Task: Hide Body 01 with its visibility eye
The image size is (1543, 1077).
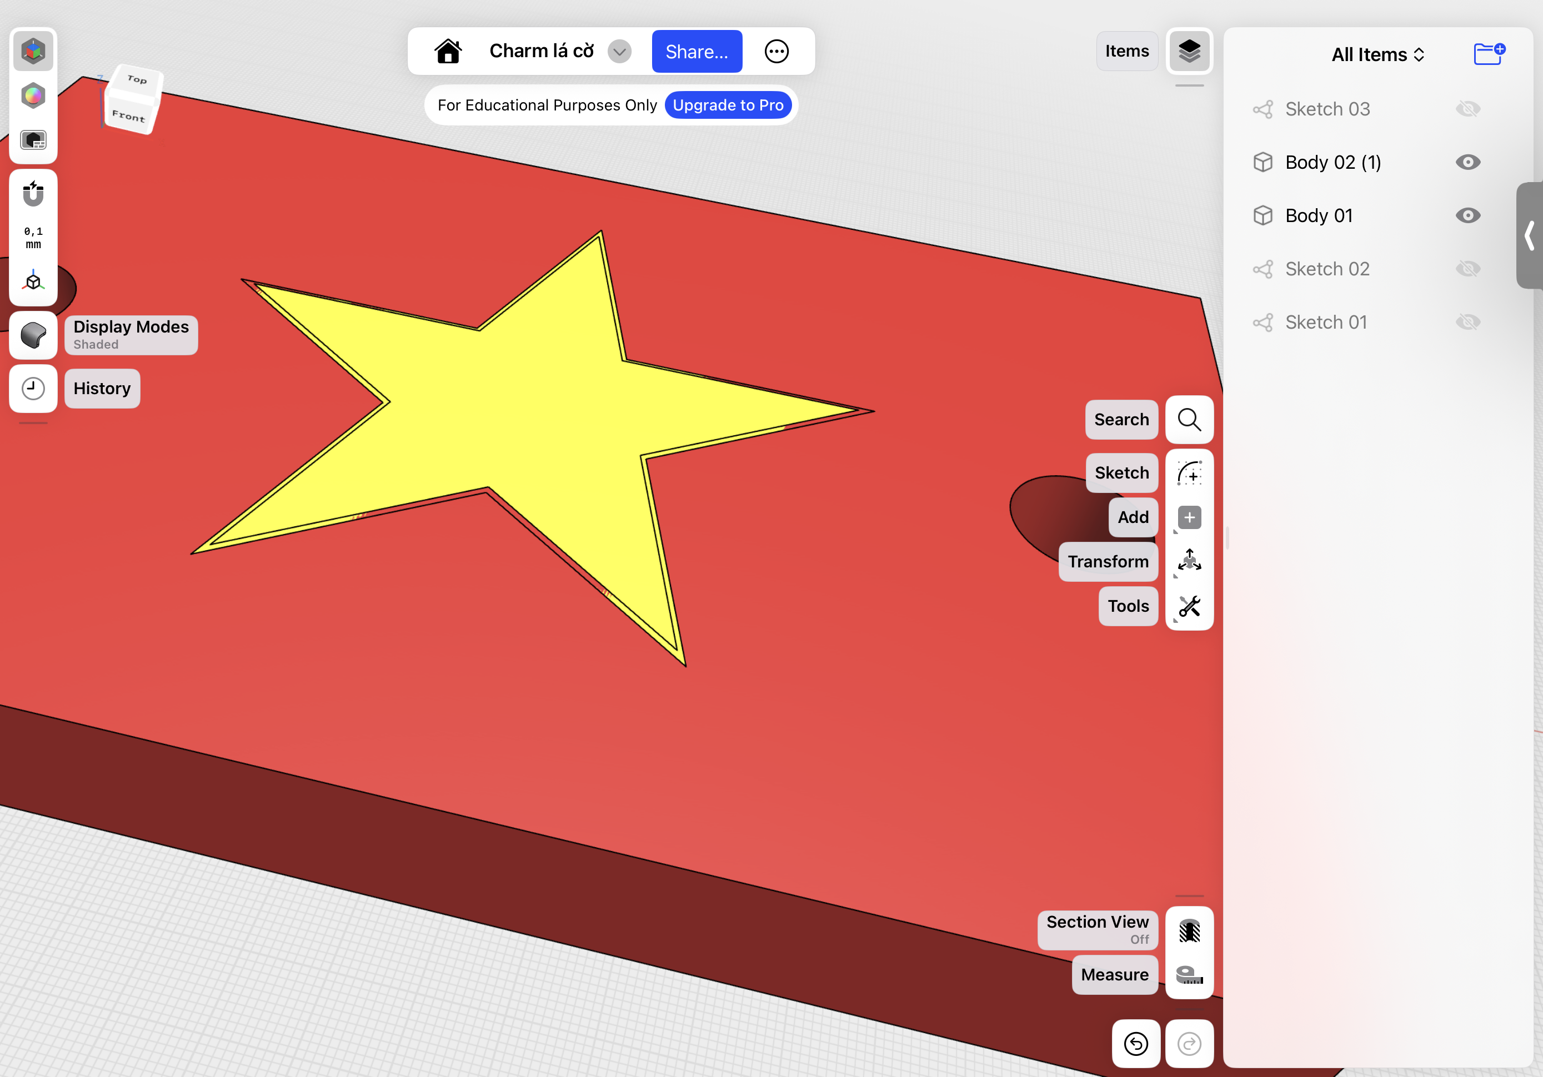Action: tap(1469, 215)
